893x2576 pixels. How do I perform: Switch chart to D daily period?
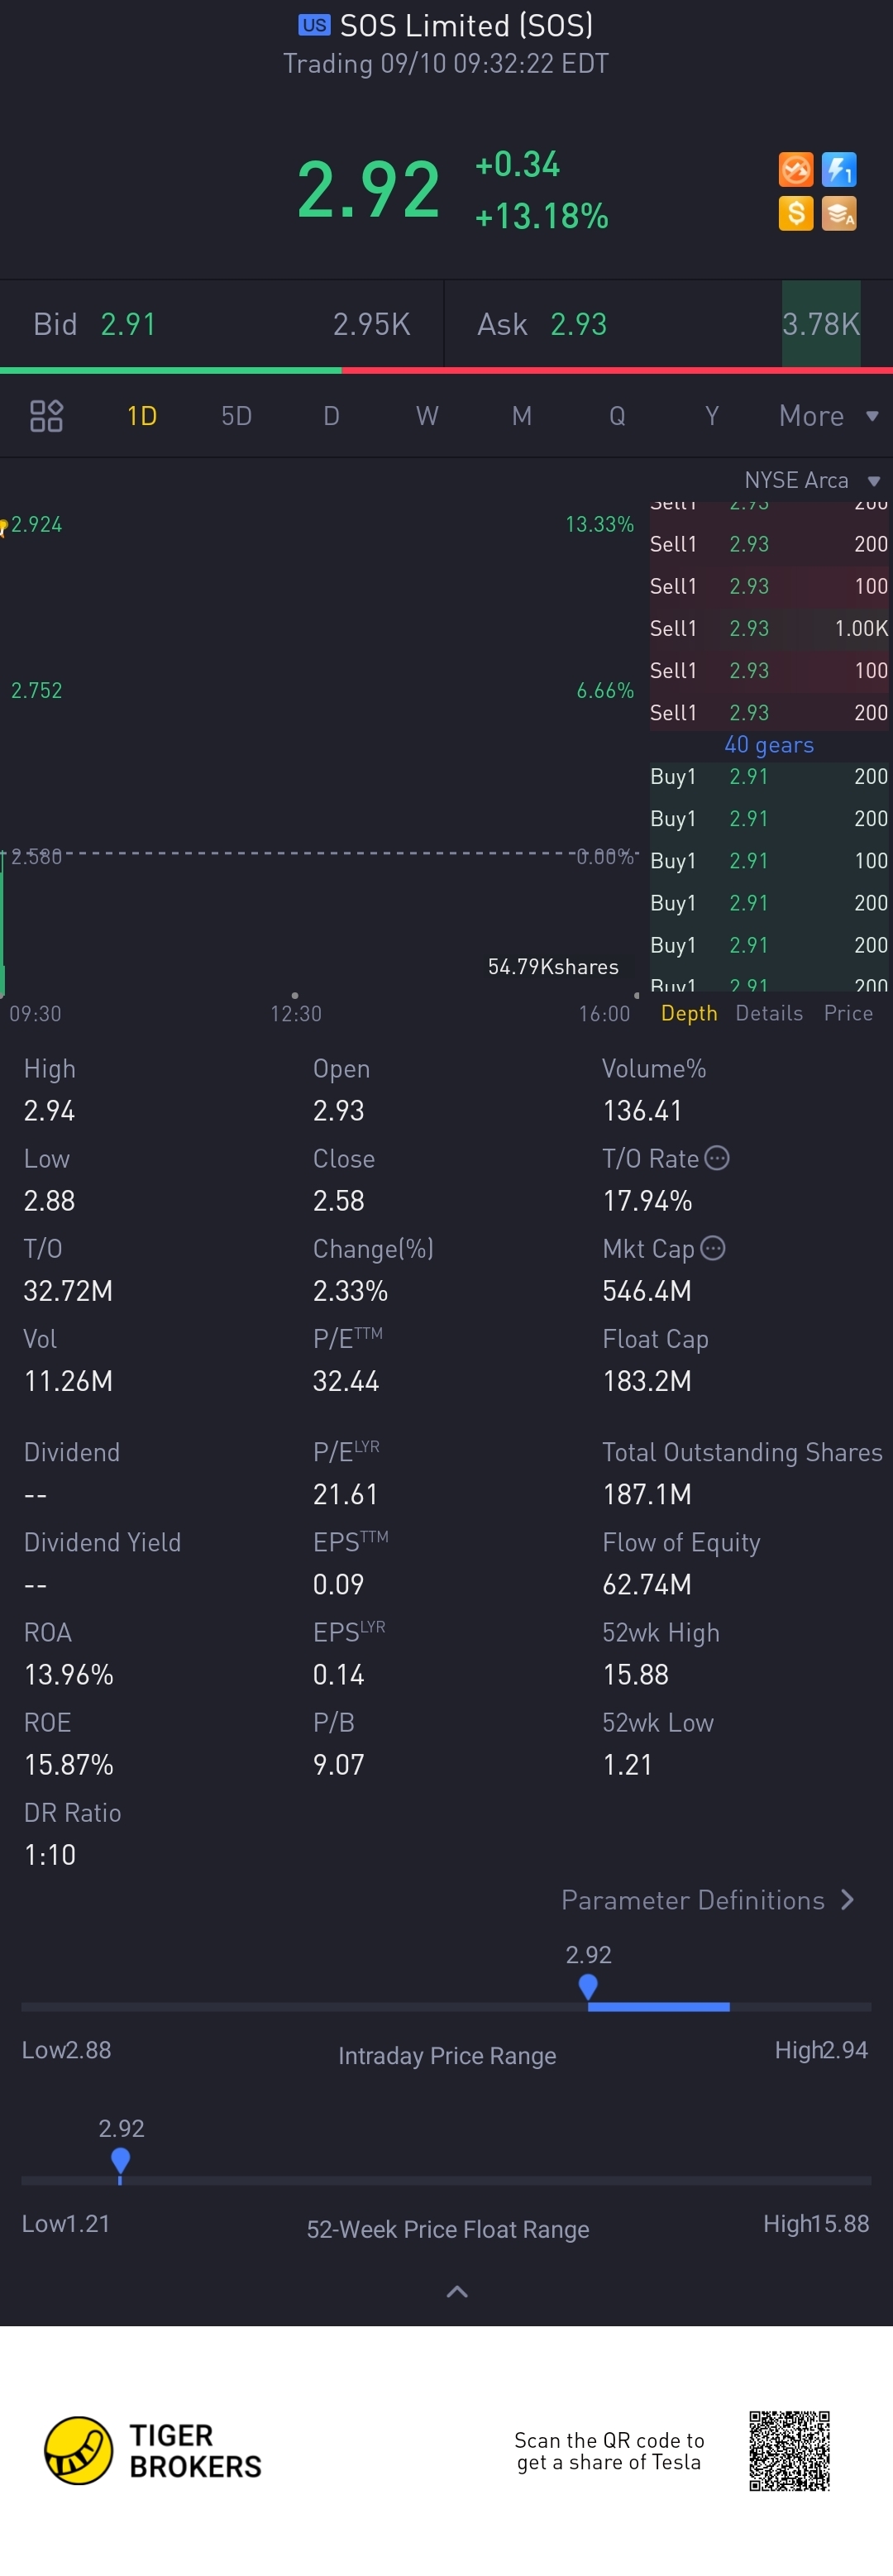coord(332,416)
